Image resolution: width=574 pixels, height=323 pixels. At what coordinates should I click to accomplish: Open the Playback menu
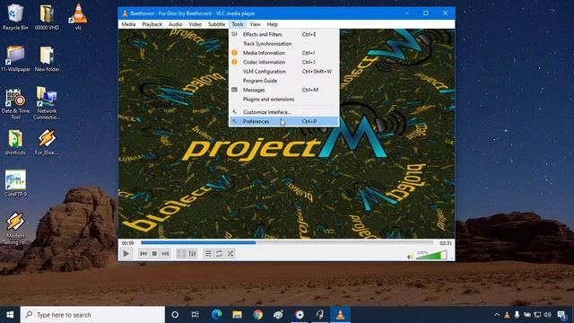pos(152,24)
